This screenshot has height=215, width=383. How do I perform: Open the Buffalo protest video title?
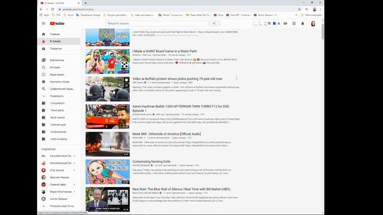pyautogui.click(x=177, y=79)
